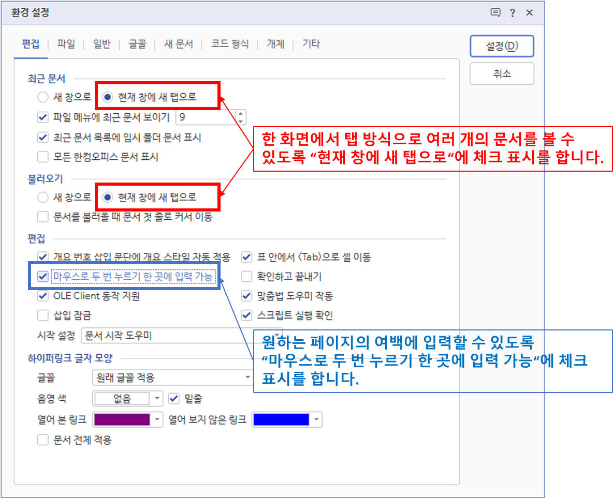Enable 확인하고 끝내기 checkbox
The image size is (613, 498).
click(x=246, y=277)
